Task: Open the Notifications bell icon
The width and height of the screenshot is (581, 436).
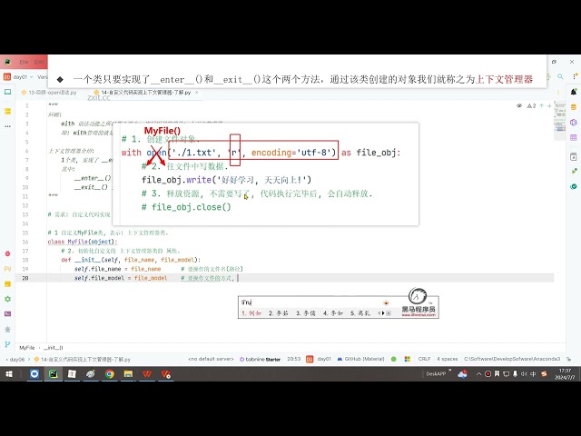Action: click(573, 92)
